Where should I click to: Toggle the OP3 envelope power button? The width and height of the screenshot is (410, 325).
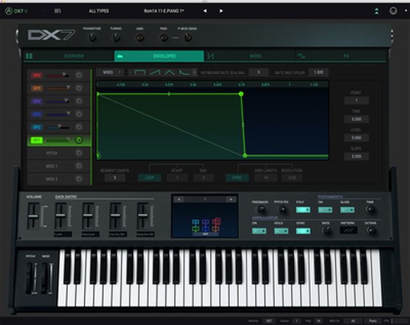pos(79,114)
